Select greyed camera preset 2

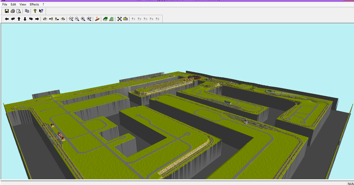(139, 19)
